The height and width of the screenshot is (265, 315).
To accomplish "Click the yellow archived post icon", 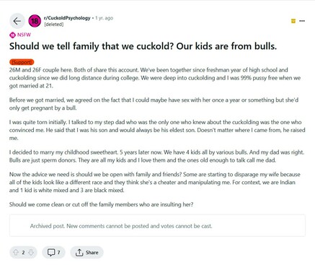I will [x=293, y=21].
